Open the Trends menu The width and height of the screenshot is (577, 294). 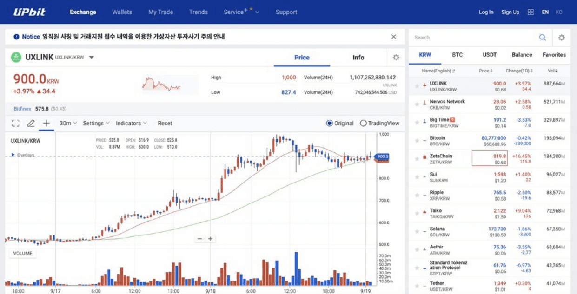[x=199, y=12]
